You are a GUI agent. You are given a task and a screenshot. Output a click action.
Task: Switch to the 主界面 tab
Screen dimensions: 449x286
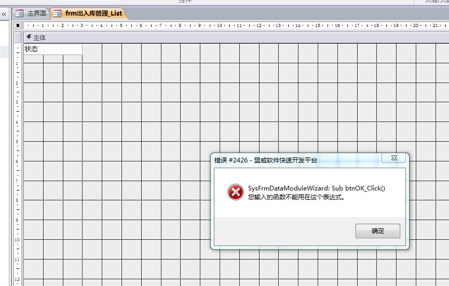[x=37, y=13]
